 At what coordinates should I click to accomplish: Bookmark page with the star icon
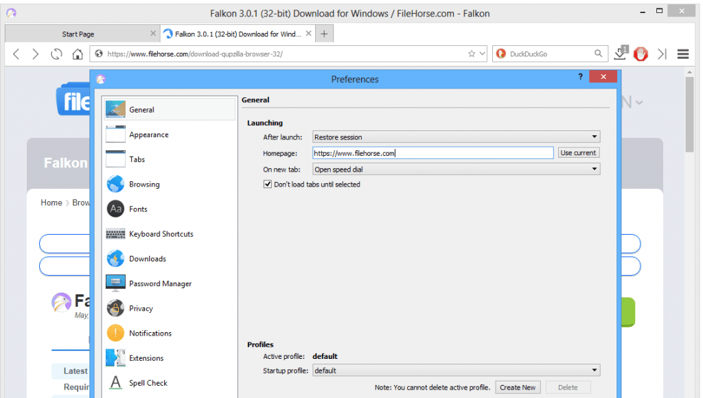click(x=472, y=54)
